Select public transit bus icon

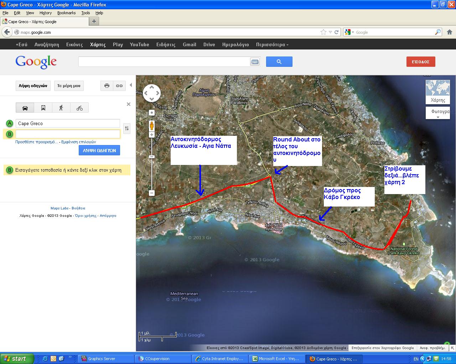pyautogui.click(x=43, y=108)
